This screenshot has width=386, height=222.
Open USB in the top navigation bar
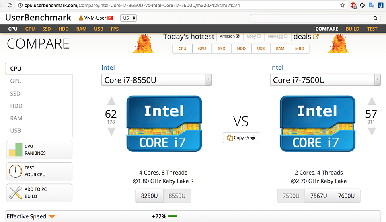click(99, 29)
